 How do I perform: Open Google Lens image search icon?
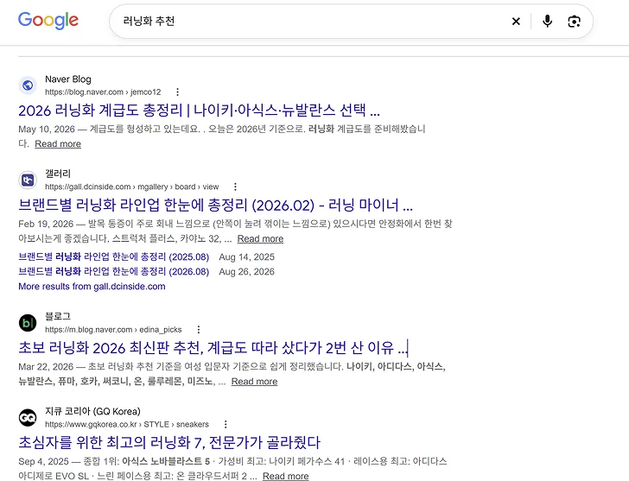tap(574, 22)
